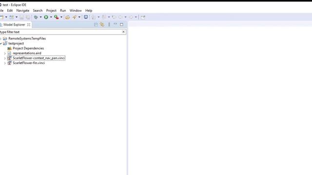Select ScarletFlower-fin.vinci file
The image size is (312, 175).
click(x=29, y=63)
